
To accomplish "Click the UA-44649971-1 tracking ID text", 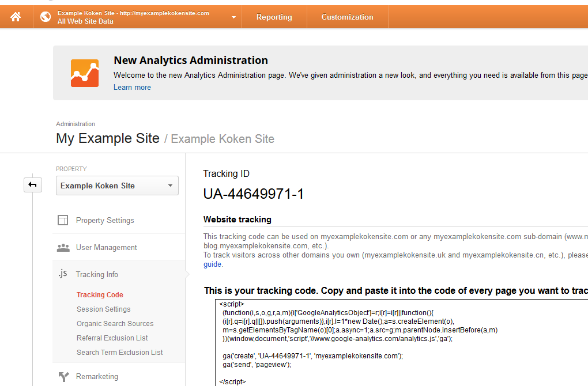I will click(x=254, y=194).
